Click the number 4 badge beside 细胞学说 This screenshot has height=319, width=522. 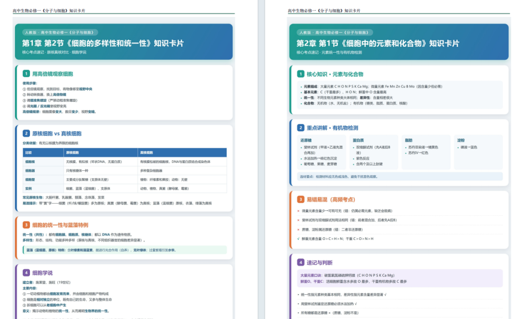click(26, 273)
